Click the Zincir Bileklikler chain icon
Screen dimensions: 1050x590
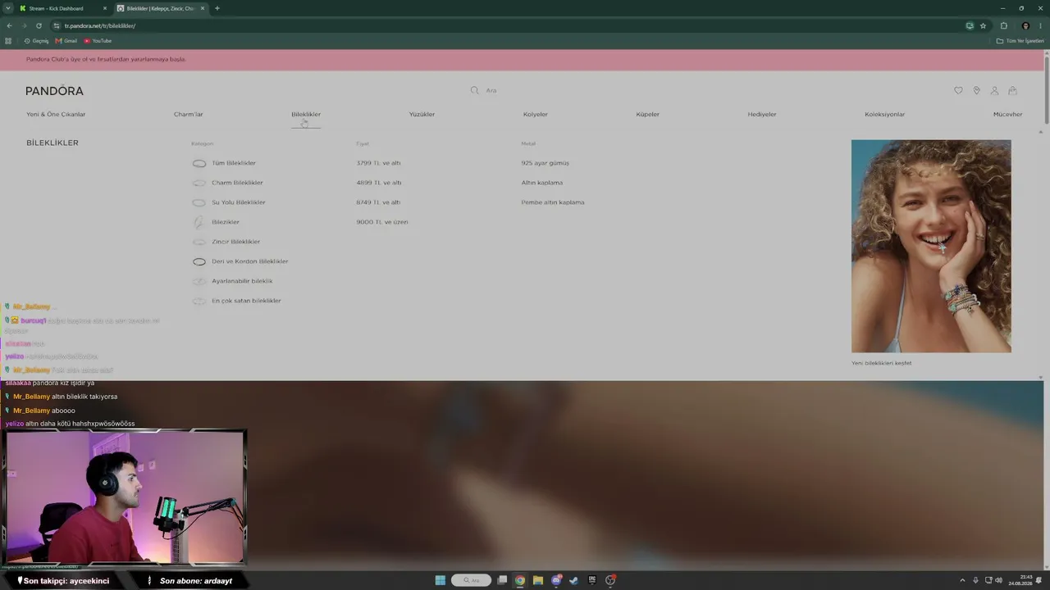coord(199,242)
